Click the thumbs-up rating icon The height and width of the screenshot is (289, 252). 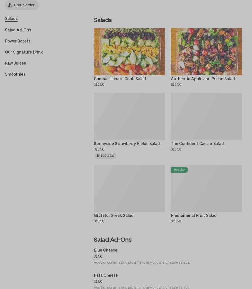point(97,156)
